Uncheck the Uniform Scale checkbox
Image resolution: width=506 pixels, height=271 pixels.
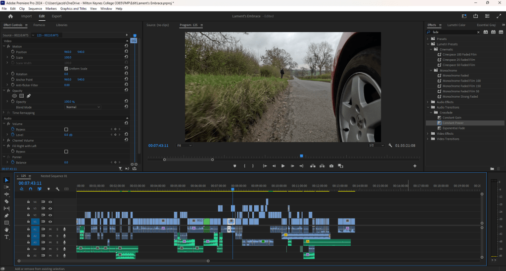point(66,69)
